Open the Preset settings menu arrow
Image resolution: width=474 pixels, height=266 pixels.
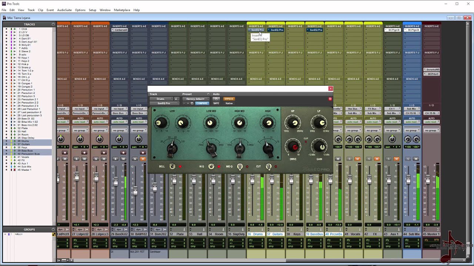tap(208, 94)
